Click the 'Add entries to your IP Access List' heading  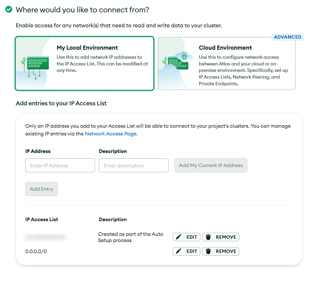point(61,103)
